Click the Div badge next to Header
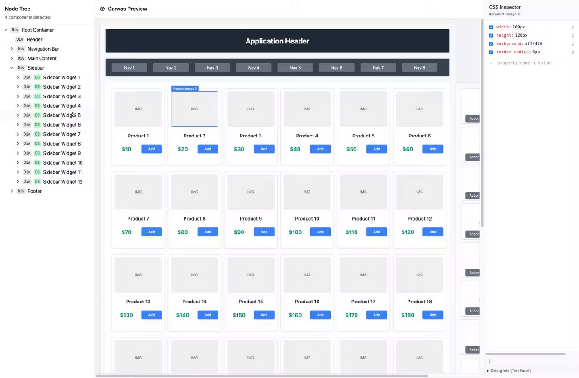 click(20, 40)
